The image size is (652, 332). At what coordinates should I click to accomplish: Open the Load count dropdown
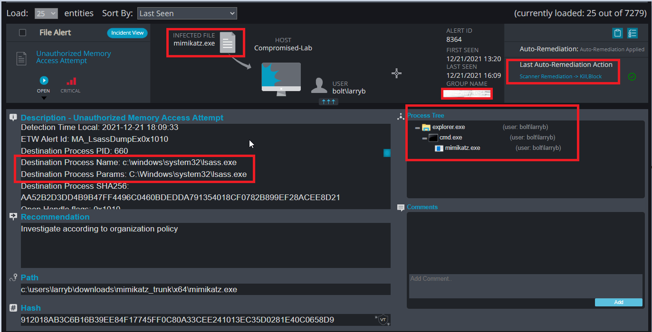click(46, 13)
